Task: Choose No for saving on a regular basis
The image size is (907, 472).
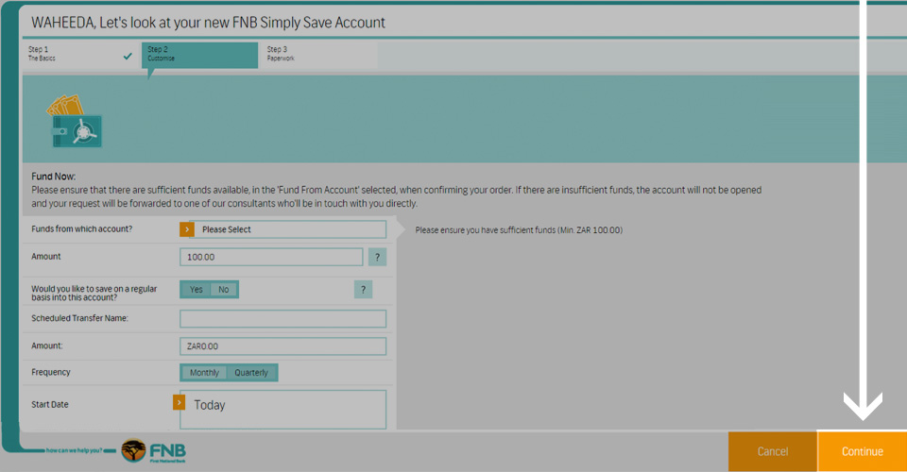Action: tap(224, 290)
